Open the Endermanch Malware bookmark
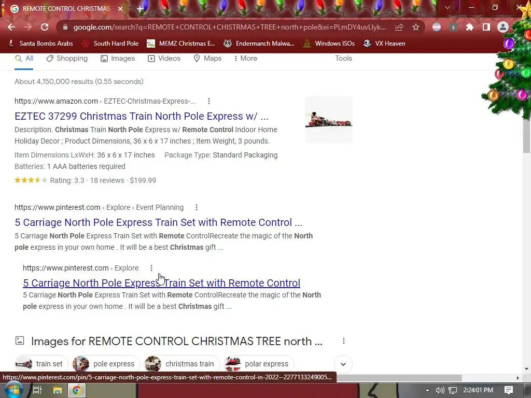Viewport: 531px width, 398px height. (x=259, y=44)
